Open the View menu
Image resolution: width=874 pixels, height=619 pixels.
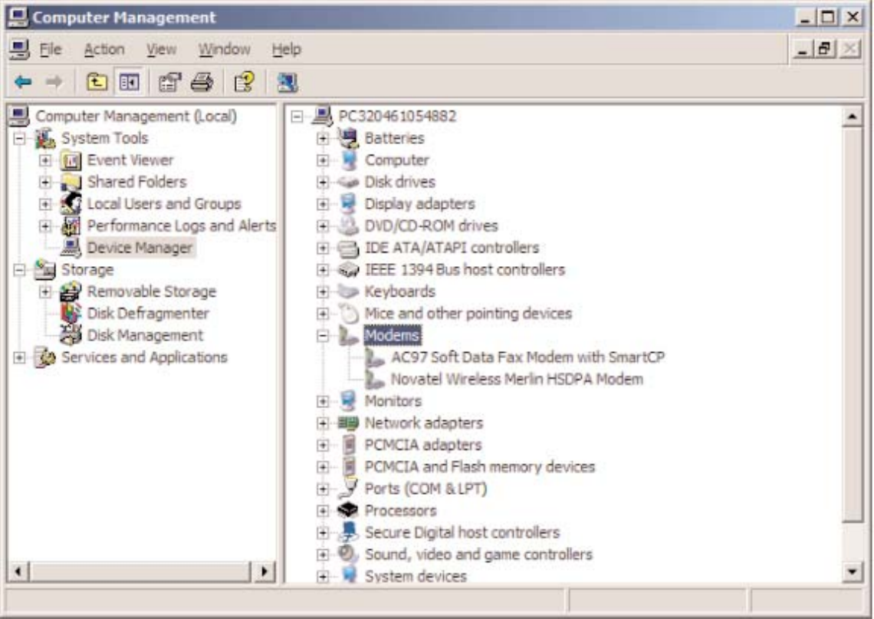click(162, 50)
